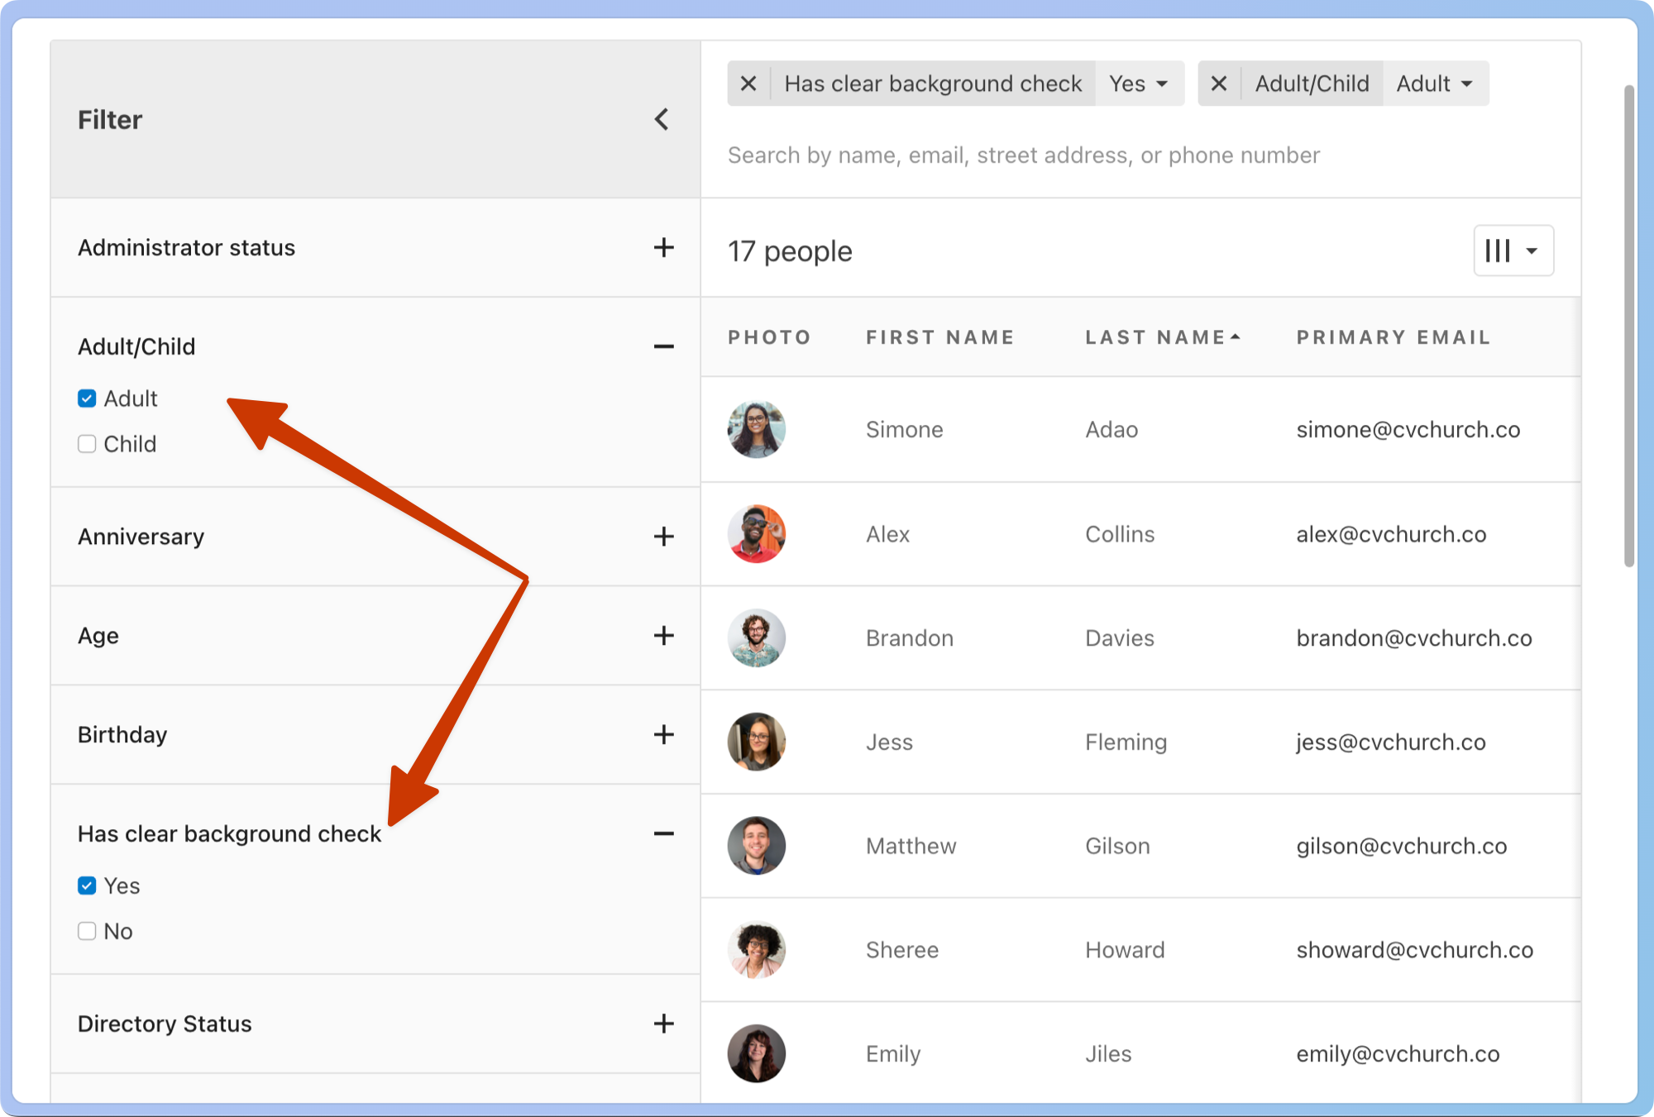Expand the Age filter section

point(663,636)
